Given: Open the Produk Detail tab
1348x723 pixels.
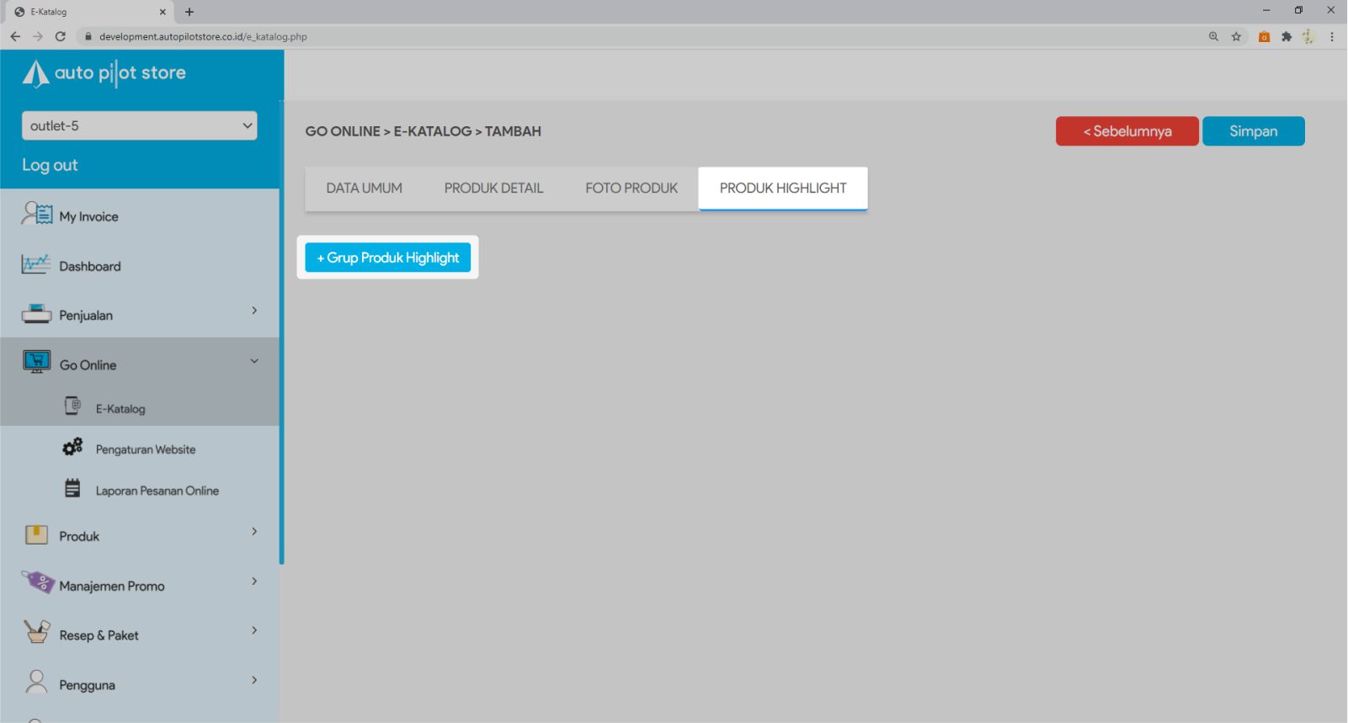Looking at the screenshot, I should point(493,189).
